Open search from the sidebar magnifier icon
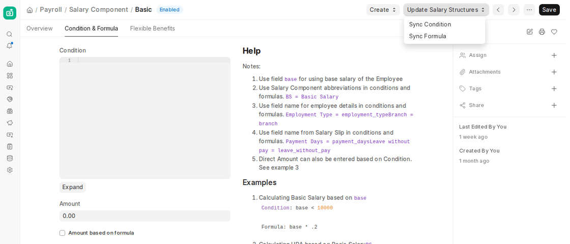The width and height of the screenshot is (570, 244). pos(10,34)
